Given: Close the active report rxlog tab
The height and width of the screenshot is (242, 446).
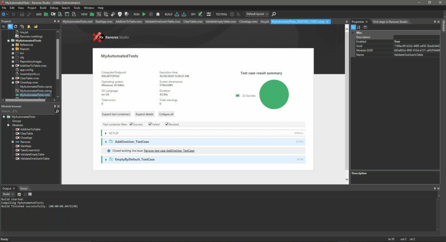Looking at the screenshot, I should click(328, 22).
